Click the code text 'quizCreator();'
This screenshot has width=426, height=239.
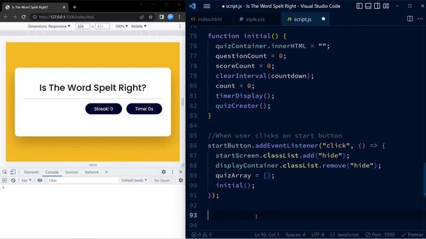point(243,106)
